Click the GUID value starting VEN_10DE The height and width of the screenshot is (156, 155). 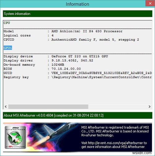(102, 73)
